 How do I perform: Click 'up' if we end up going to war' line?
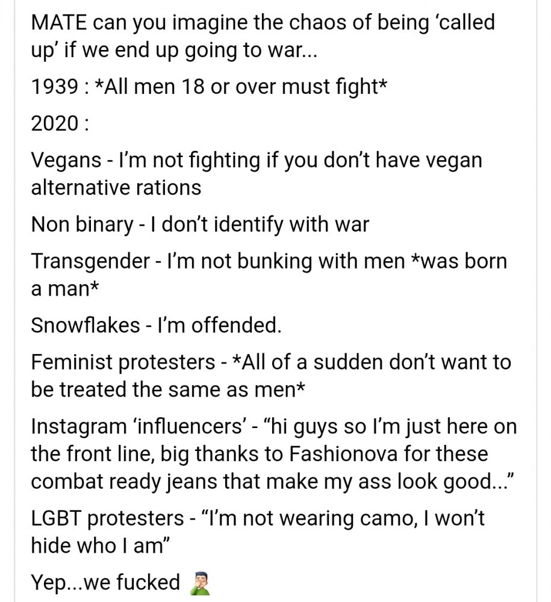click(174, 51)
